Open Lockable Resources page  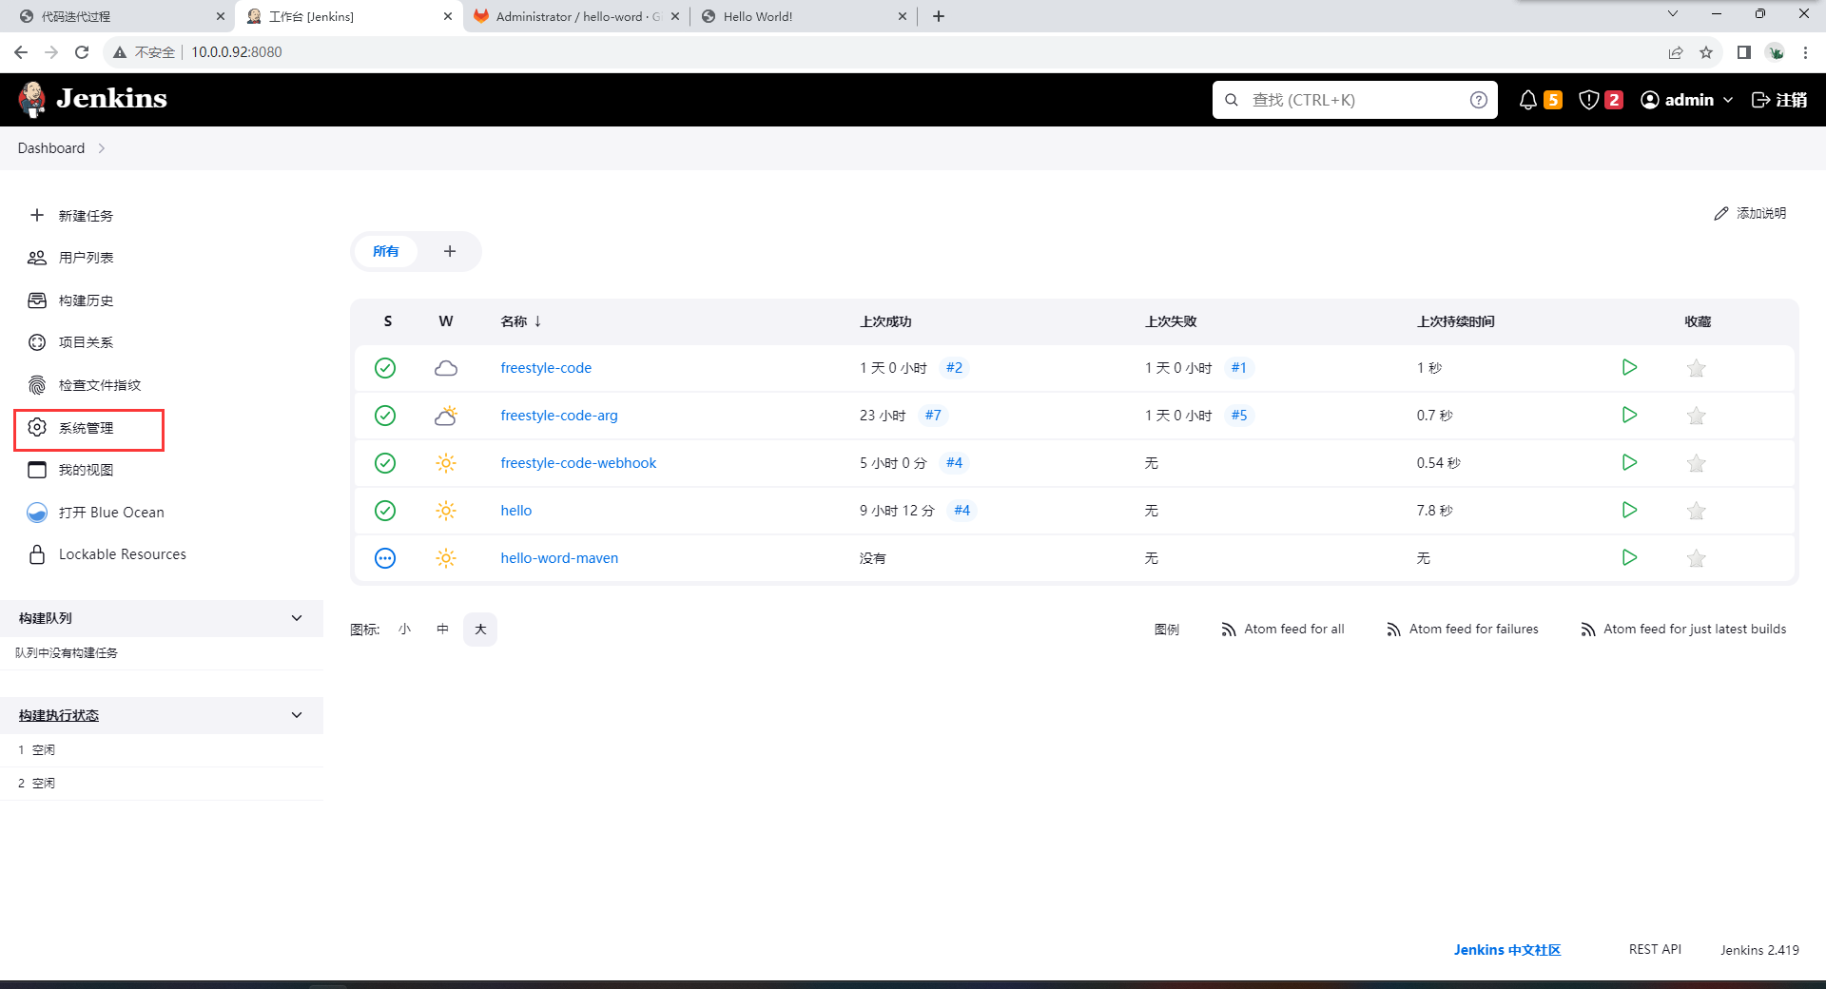pos(107,554)
